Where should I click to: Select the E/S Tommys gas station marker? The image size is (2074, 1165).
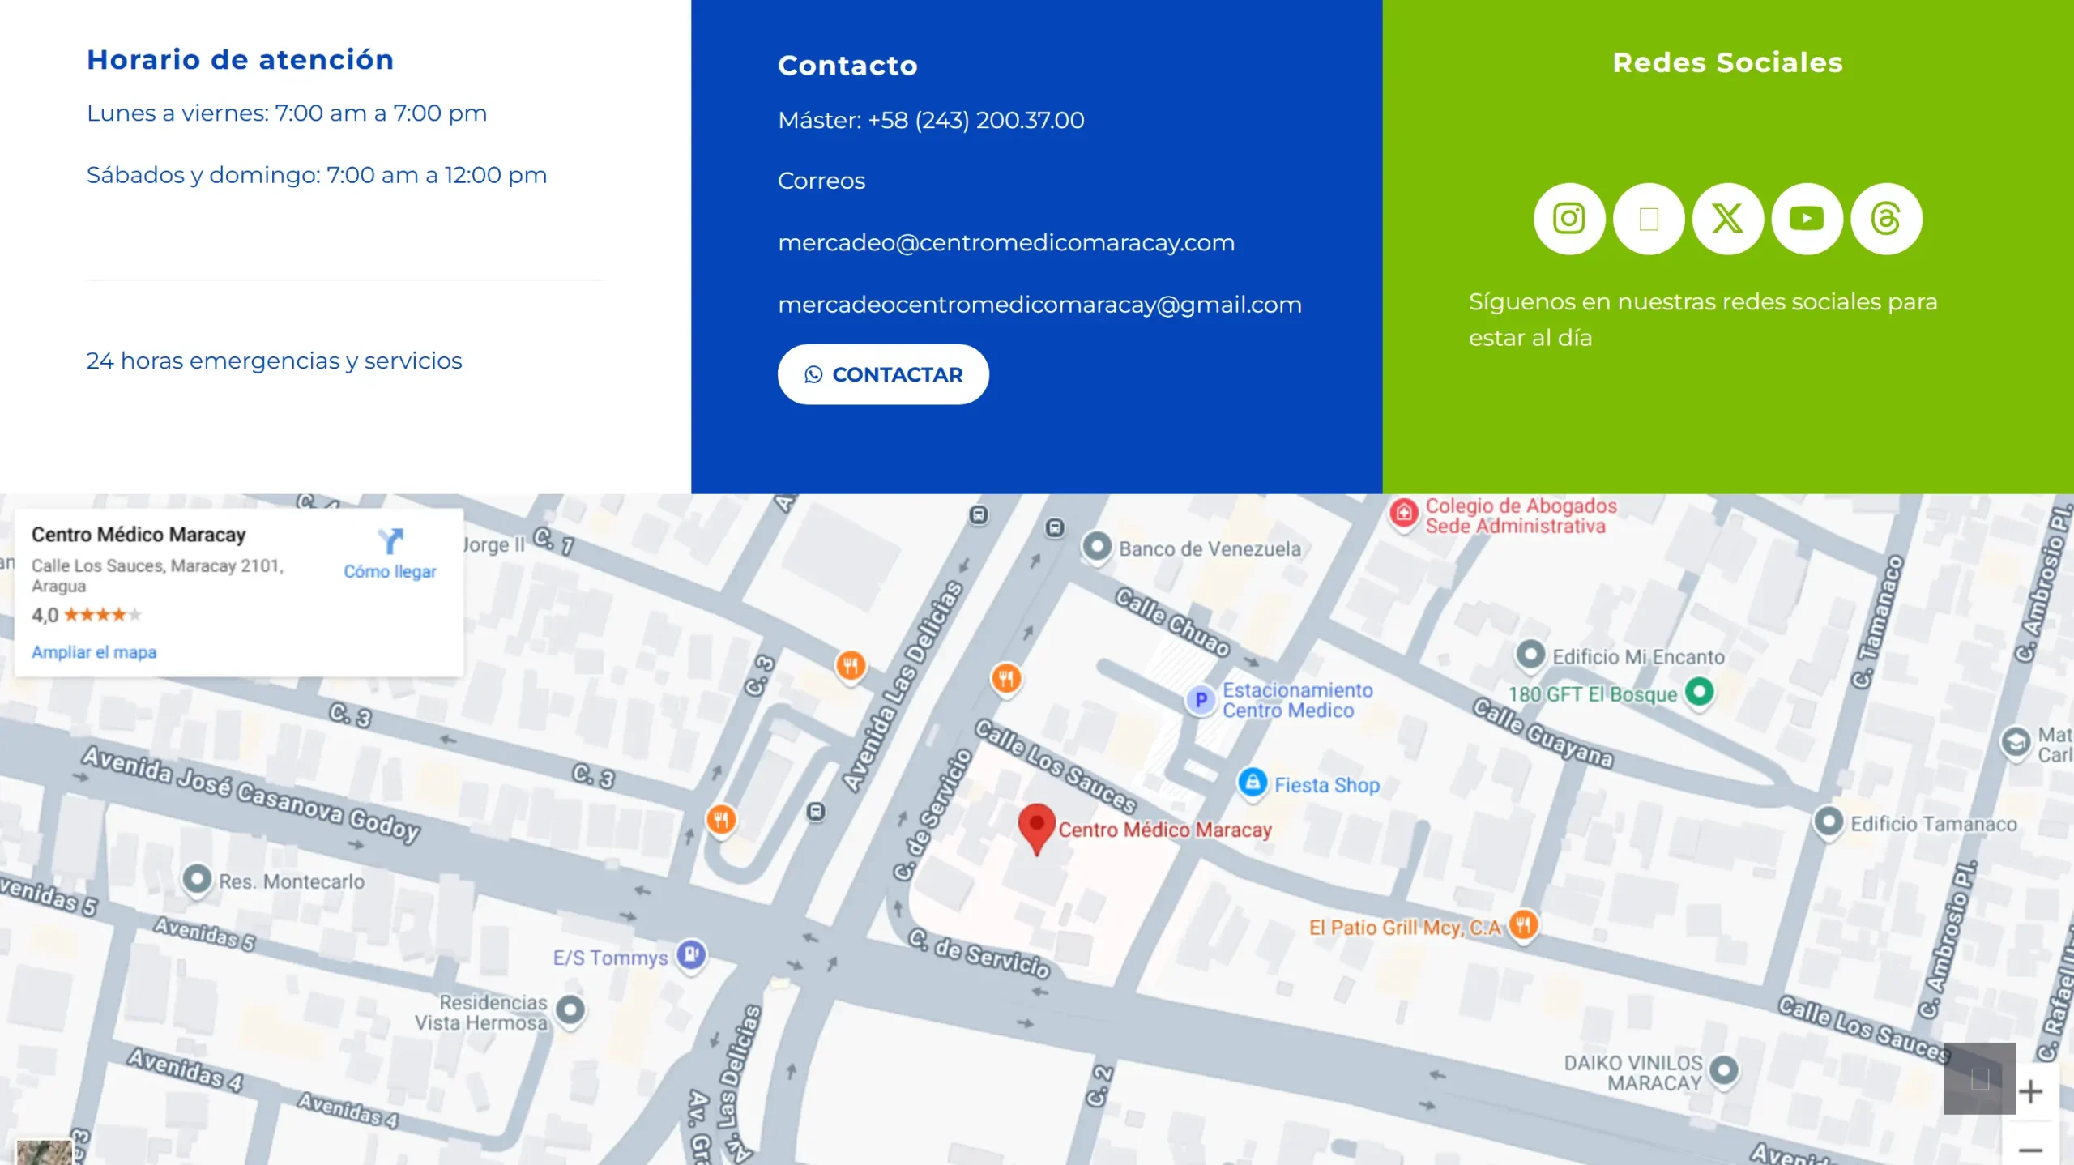[691, 955]
